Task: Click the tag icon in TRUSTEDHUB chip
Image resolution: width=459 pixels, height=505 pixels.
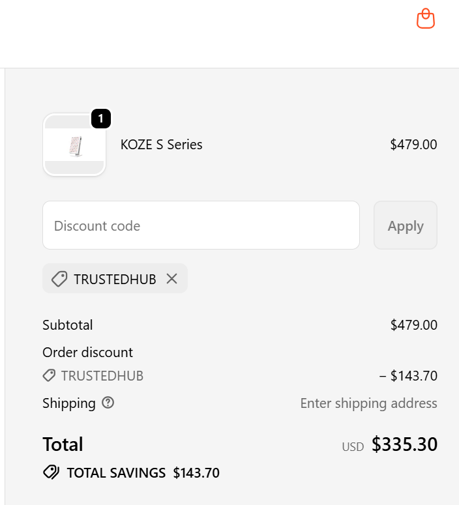Action: pyautogui.click(x=59, y=279)
